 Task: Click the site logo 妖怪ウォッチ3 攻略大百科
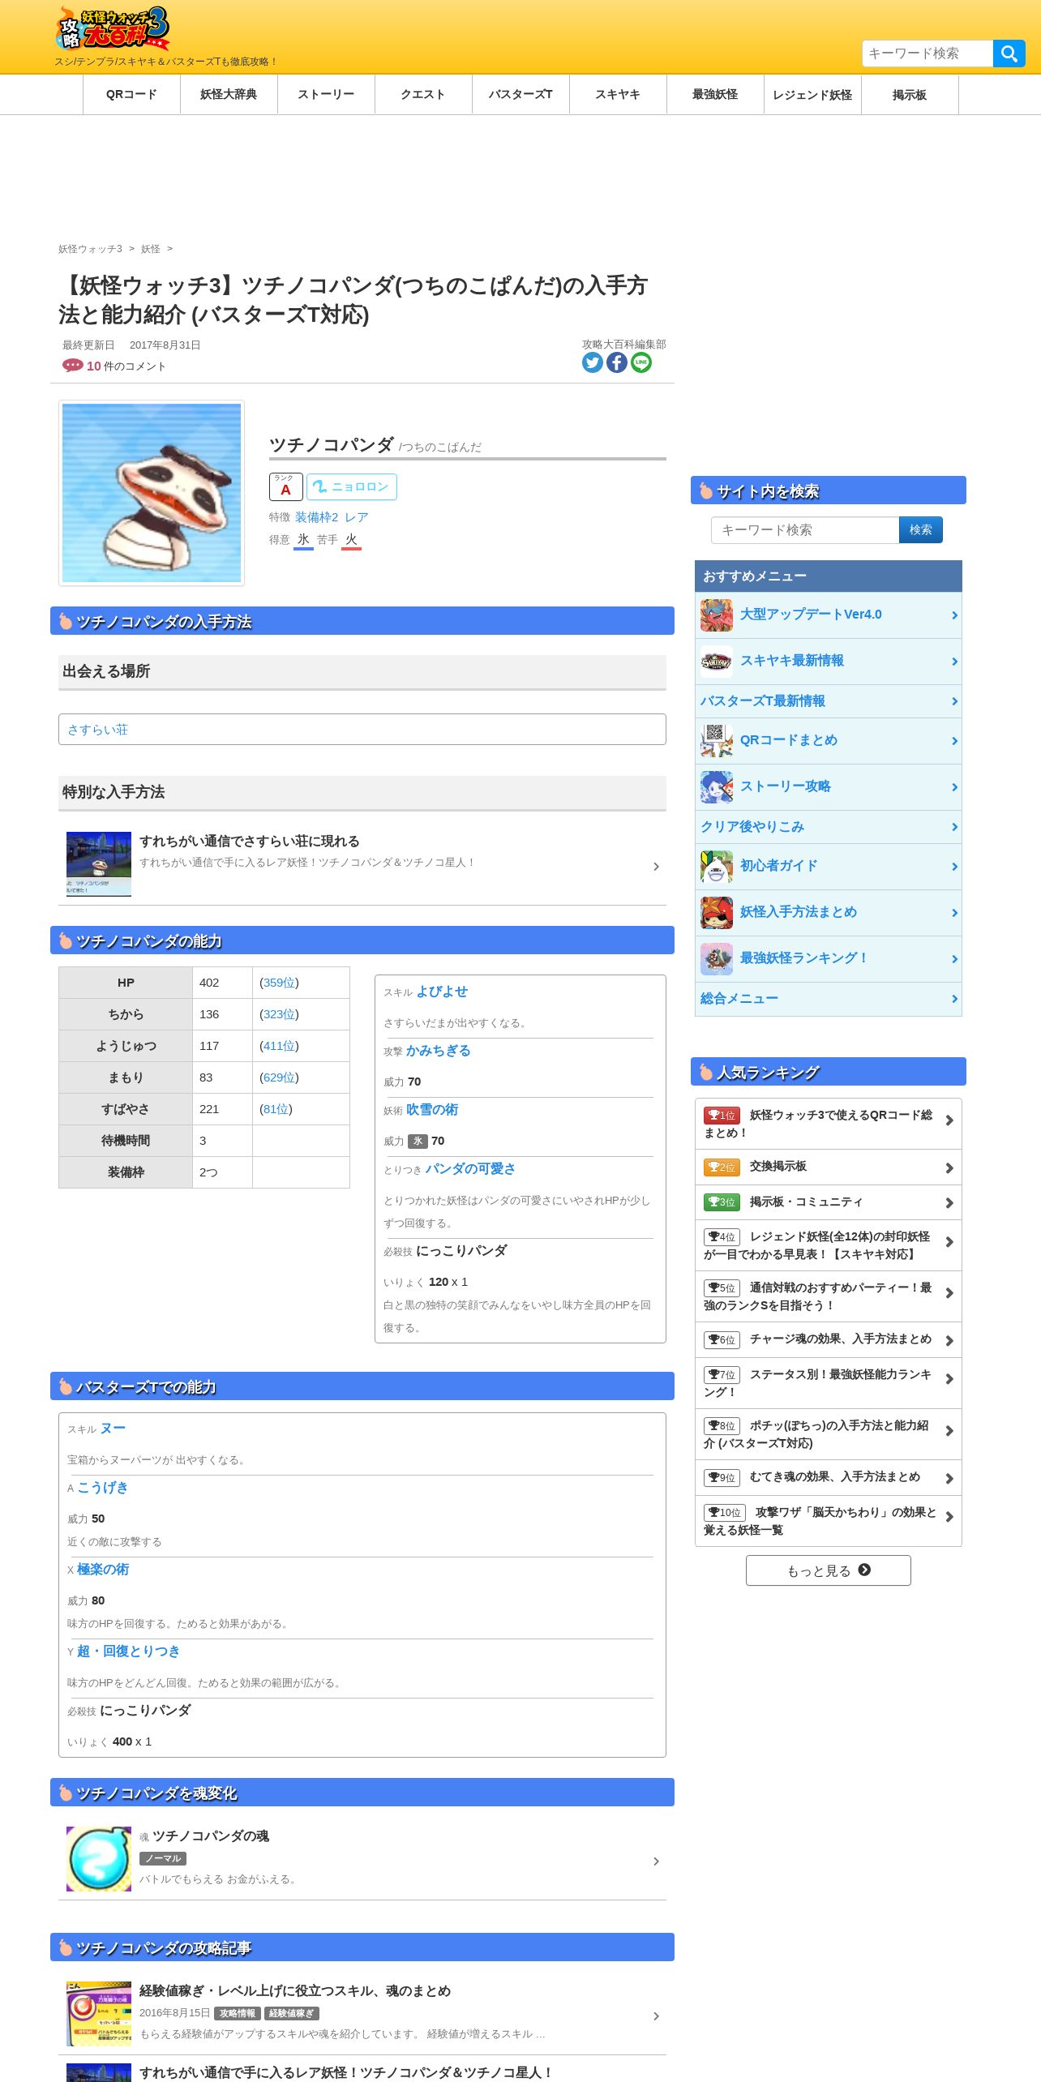click(x=113, y=29)
